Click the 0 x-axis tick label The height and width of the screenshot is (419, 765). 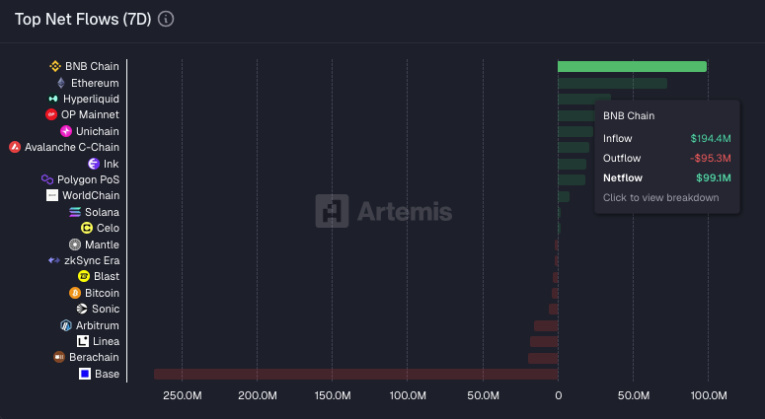click(x=558, y=395)
